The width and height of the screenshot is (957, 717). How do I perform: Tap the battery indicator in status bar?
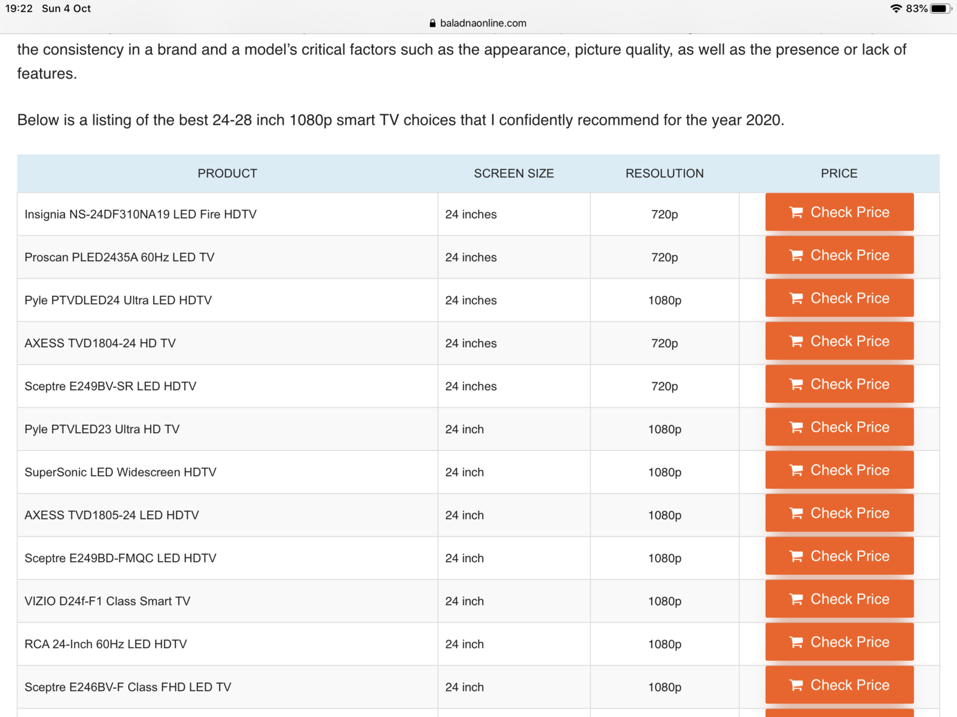(x=940, y=8)
